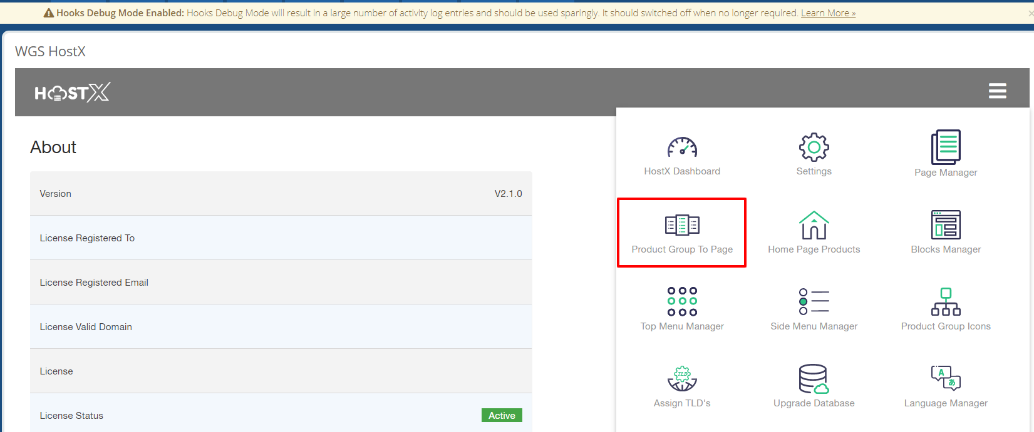This screenshot has width=1034, height=432.
Task: Click the Language Manager label
Action: [x=946, y=403]
